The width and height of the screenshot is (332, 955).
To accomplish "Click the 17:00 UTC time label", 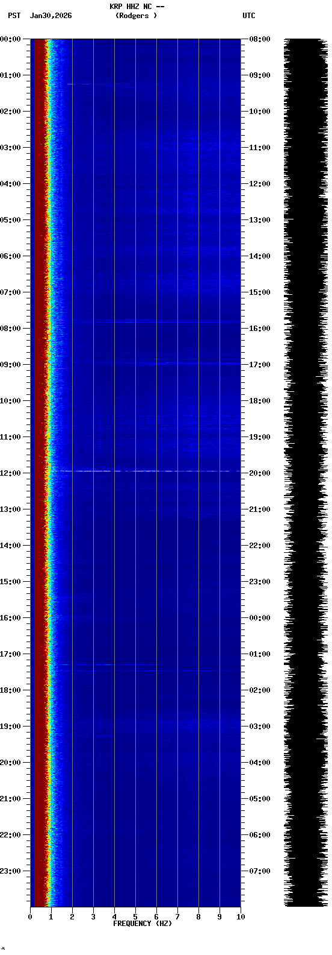I will point(260,365).
